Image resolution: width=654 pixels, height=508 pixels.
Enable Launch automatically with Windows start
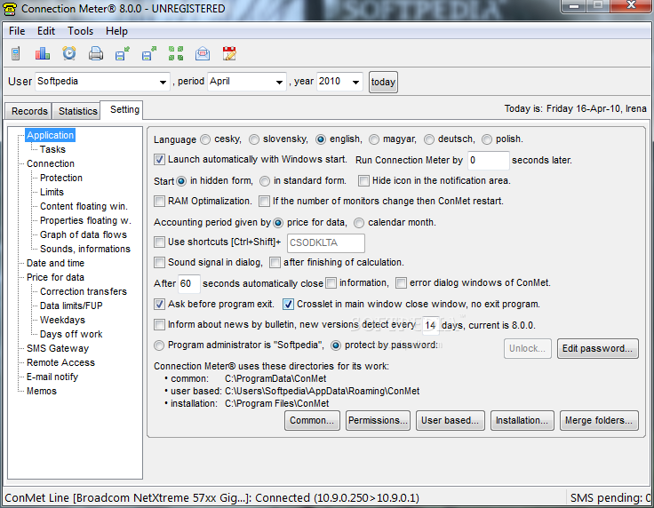click(x=159, y=160)
